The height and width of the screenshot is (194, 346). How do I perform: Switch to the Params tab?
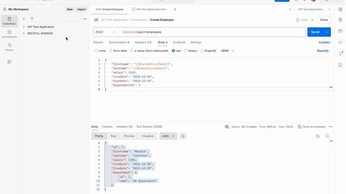pyautogui.click(x=98, y=42)
